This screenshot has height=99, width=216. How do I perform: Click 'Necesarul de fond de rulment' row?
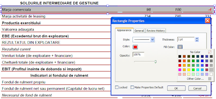[27, 95]
